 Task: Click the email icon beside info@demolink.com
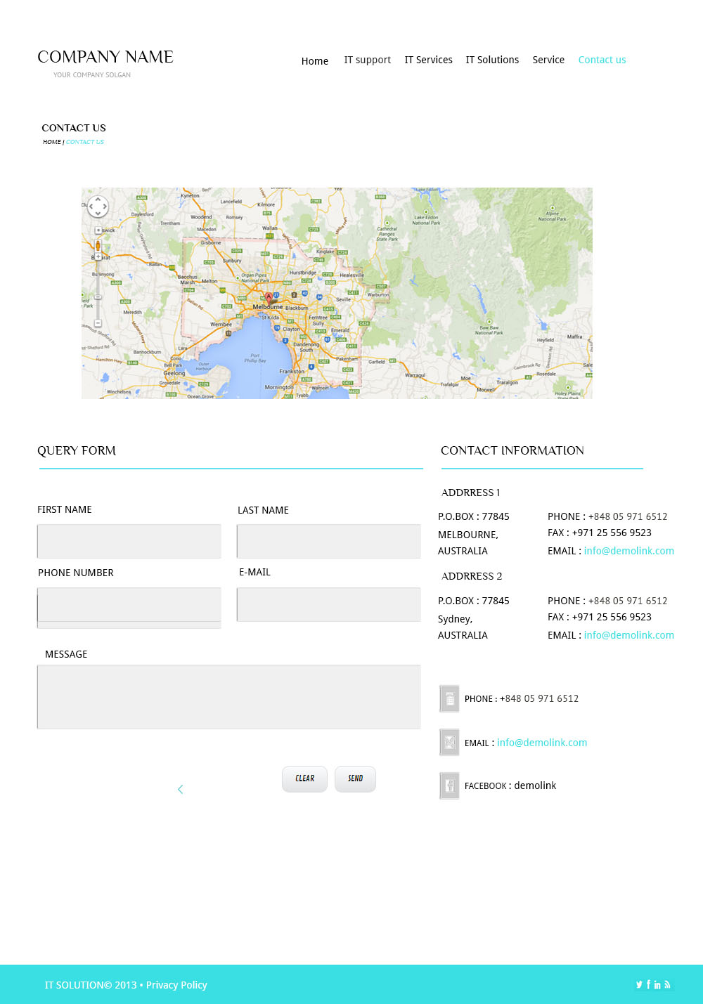[449, 742]
